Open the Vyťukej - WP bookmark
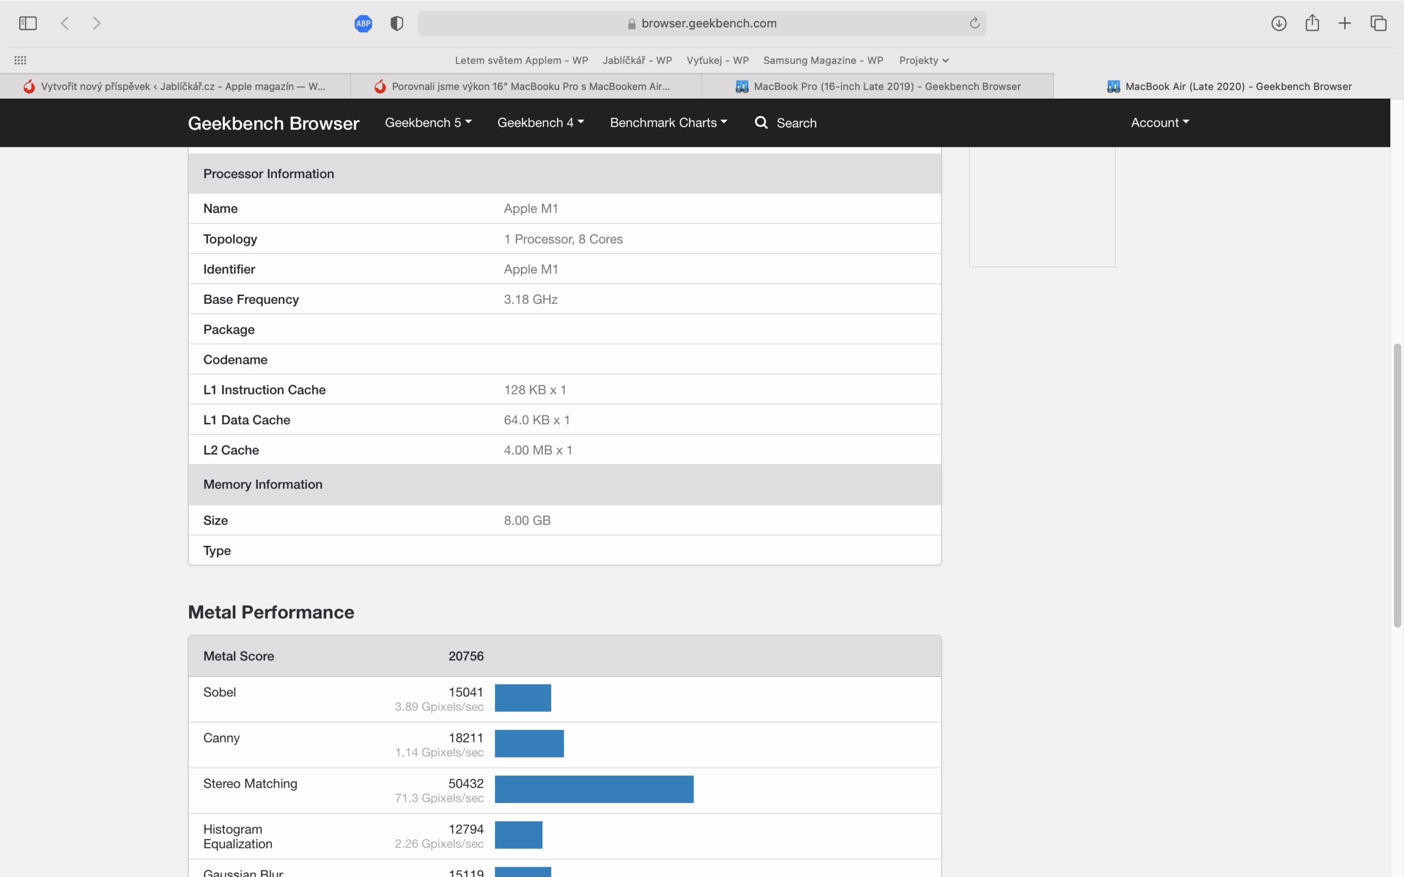Viewport: 1404px width, 877px height. (x=718, y=60)
